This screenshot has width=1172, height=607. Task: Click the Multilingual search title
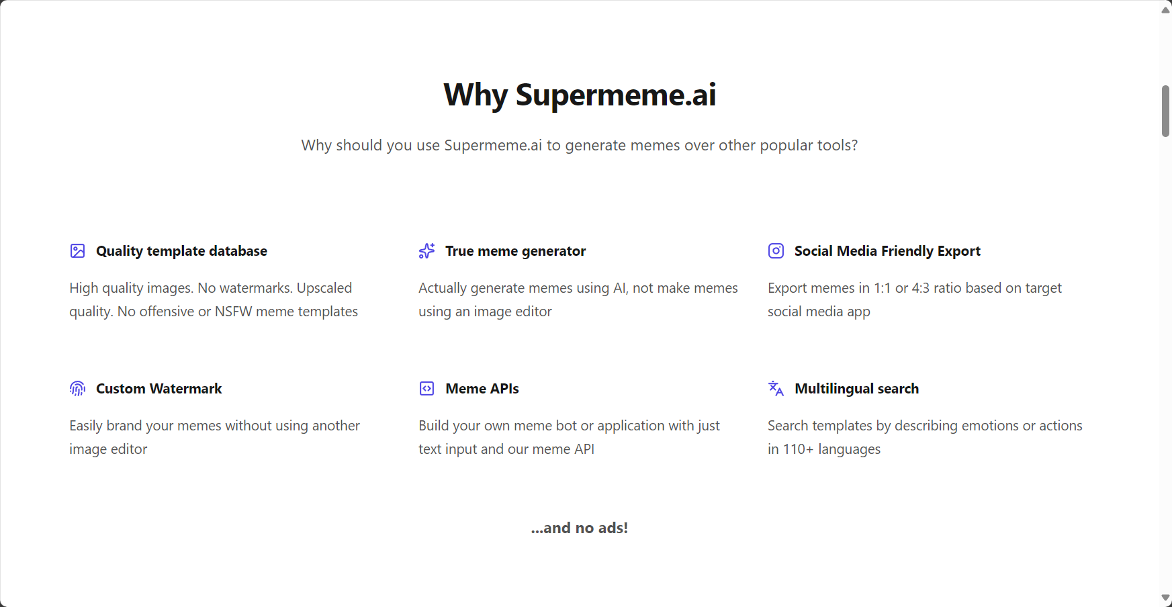point(856,389)
